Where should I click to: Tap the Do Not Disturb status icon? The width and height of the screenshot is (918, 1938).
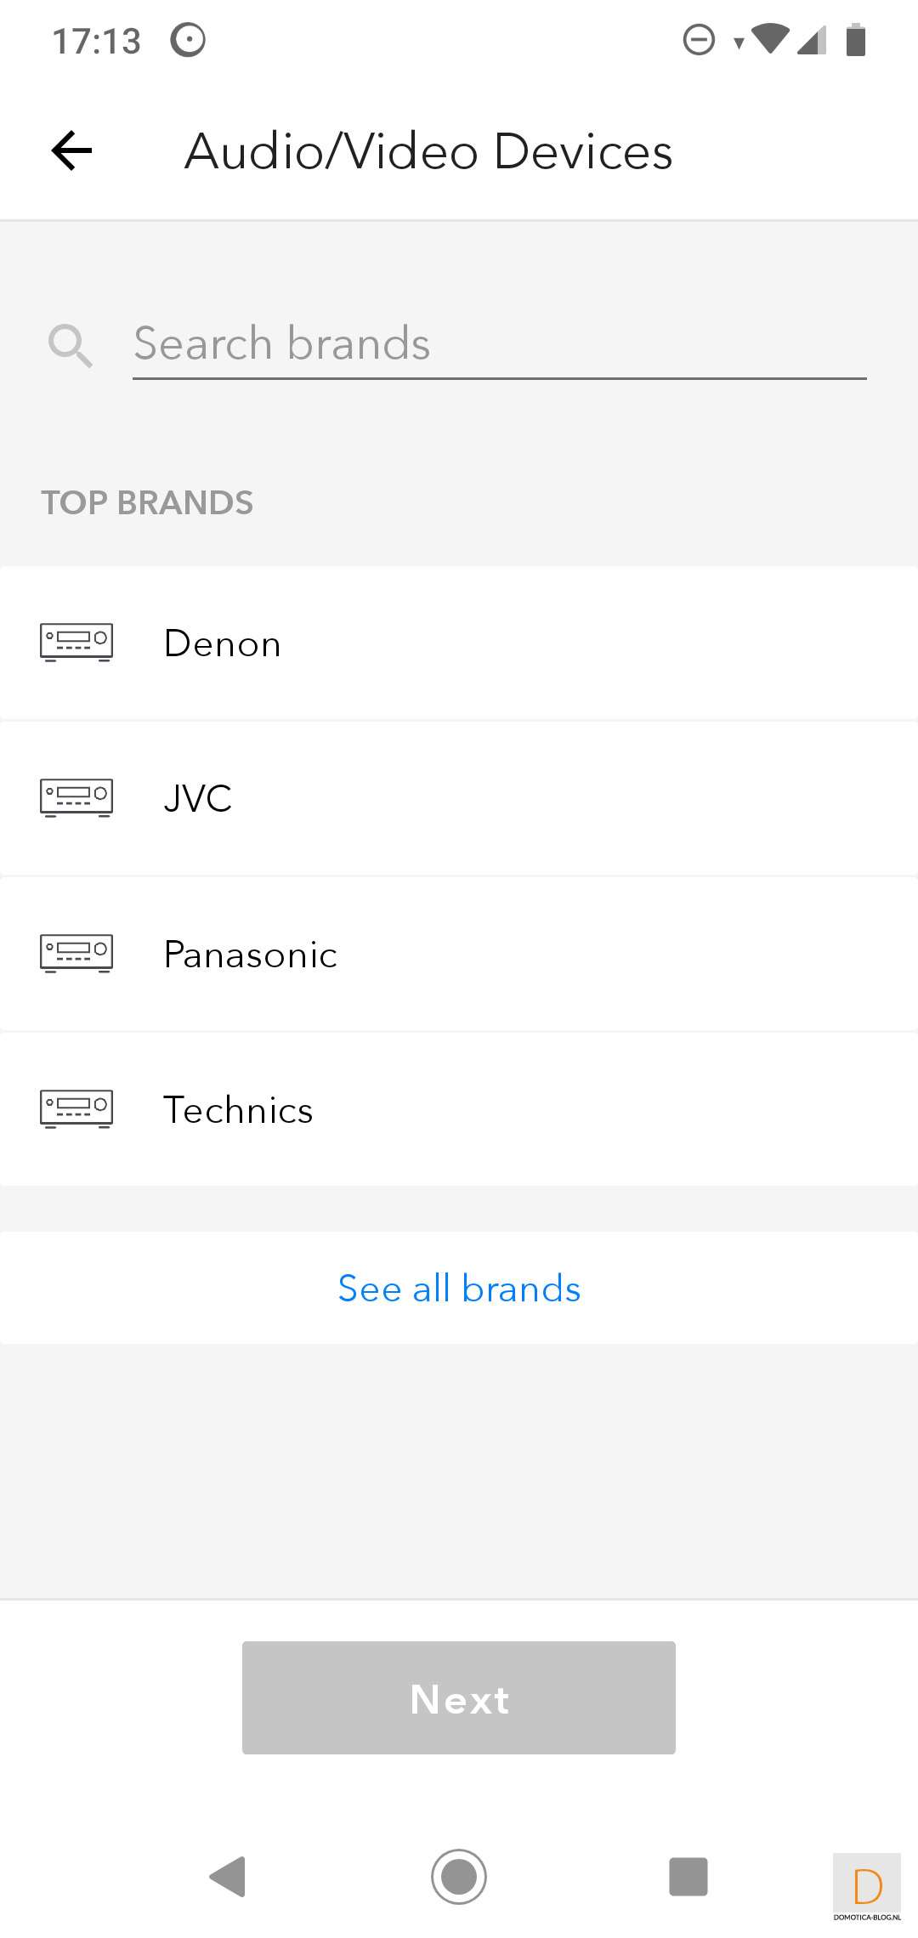699,40
